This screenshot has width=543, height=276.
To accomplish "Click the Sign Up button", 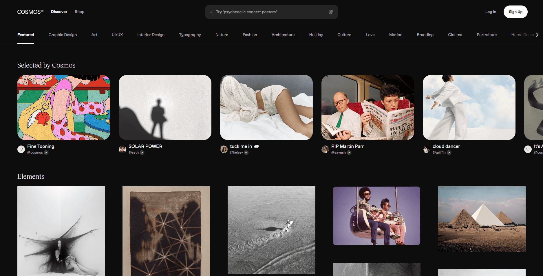I will [515, 12].
